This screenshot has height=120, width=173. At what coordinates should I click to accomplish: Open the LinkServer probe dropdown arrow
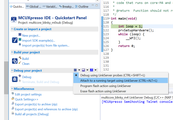79,70
